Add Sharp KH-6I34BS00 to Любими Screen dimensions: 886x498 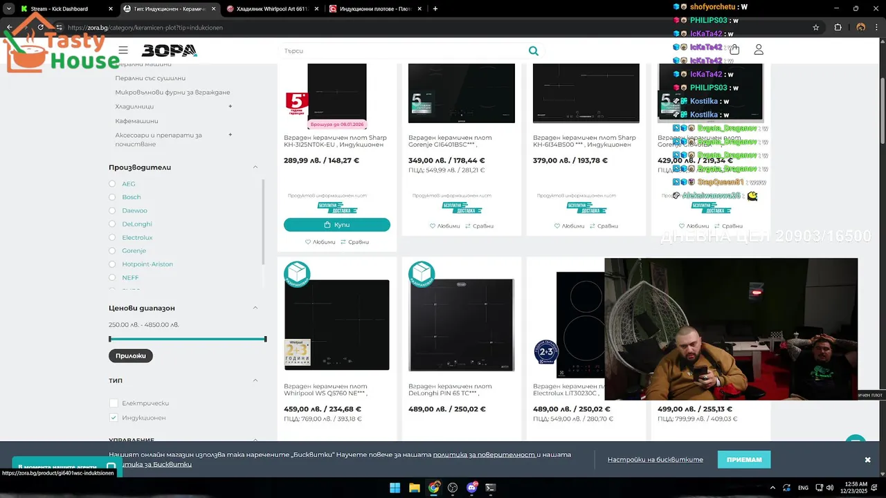coord(569,226)
